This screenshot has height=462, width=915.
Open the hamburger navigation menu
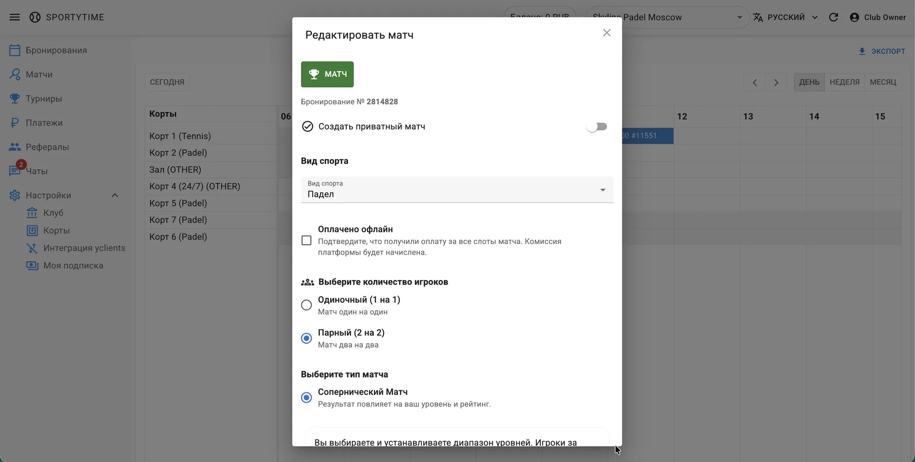point(15,17)
